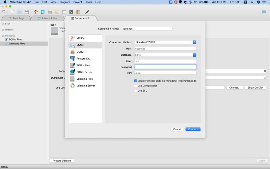Select Valentina Files in the Connections sidebar
The height and width of the screenshot is (169, 270).
click(x=24, y=44)
